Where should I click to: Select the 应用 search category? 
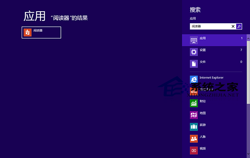[x=214, y=40]
